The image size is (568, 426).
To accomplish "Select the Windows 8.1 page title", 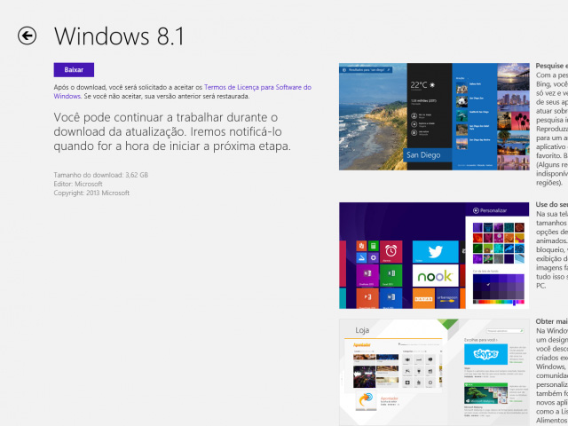I will pyautogui.click(x=119, y=35).
